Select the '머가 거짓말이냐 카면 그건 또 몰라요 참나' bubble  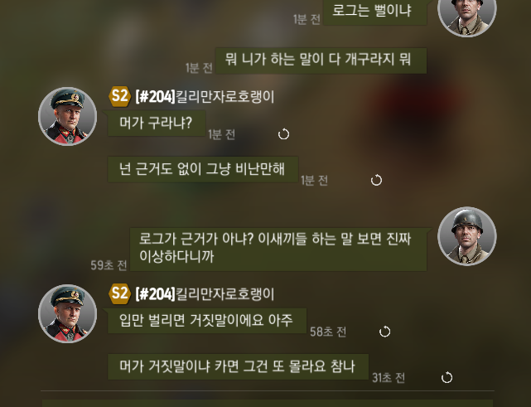238,366
